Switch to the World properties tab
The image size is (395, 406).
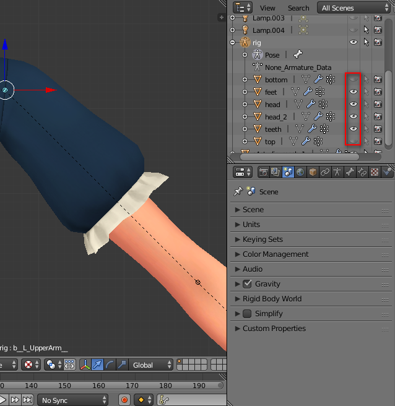(x=300, y=172)
